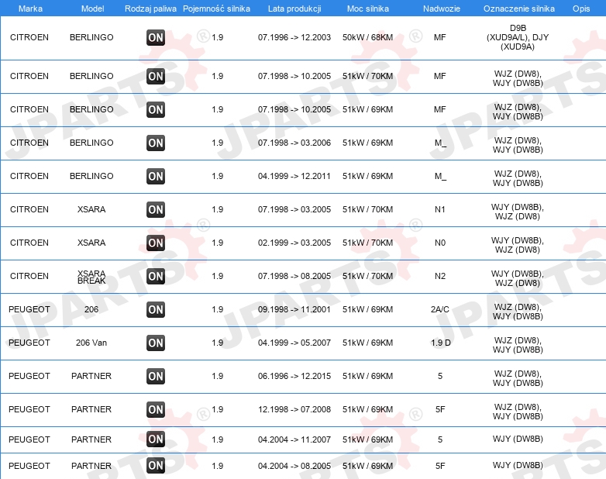Select the 07.1998 -> 08.2005 date cell

coord(294,276)
